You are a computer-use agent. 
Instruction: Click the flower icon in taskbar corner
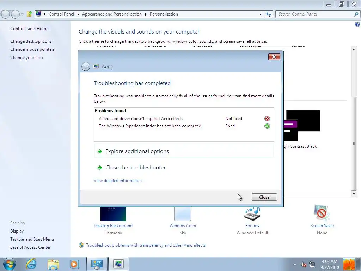349,264
